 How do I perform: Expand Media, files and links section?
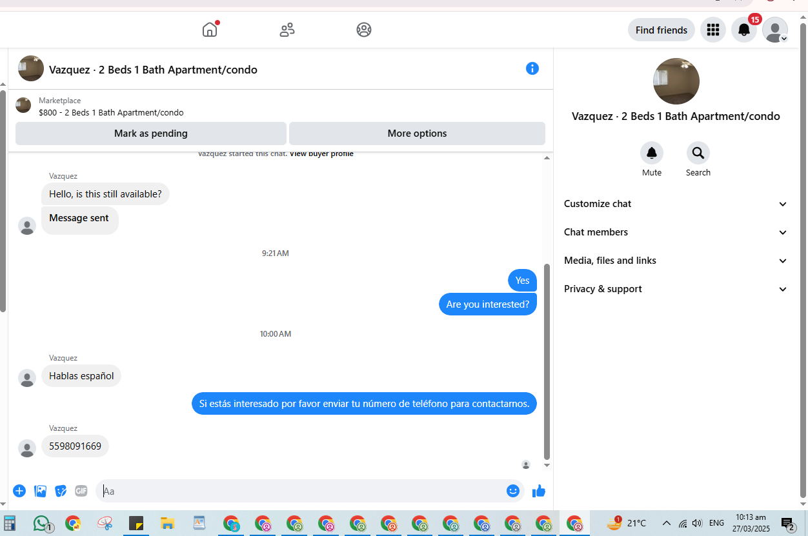(x=676, y=261)
